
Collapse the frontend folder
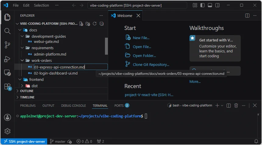[20, 80]
